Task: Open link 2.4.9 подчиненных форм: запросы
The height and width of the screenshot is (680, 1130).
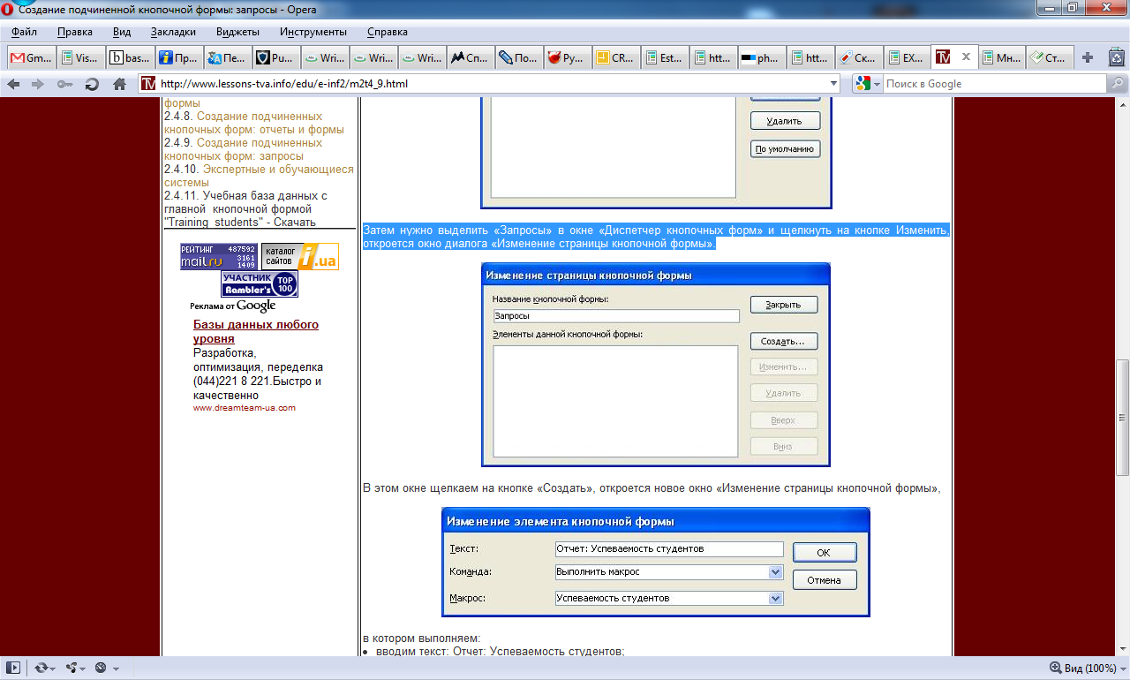Action: [x=244, y=149]
